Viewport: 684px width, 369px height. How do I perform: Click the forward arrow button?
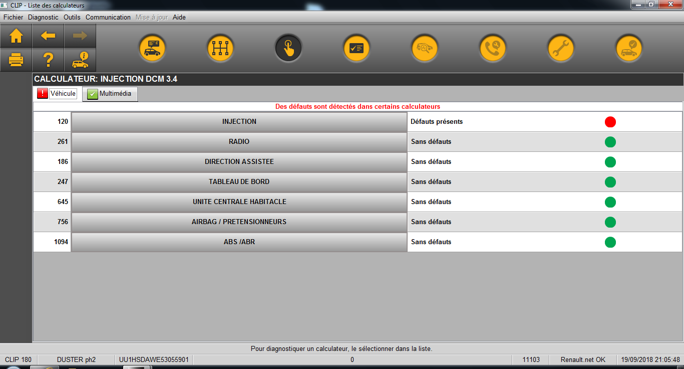coord(80,36)
